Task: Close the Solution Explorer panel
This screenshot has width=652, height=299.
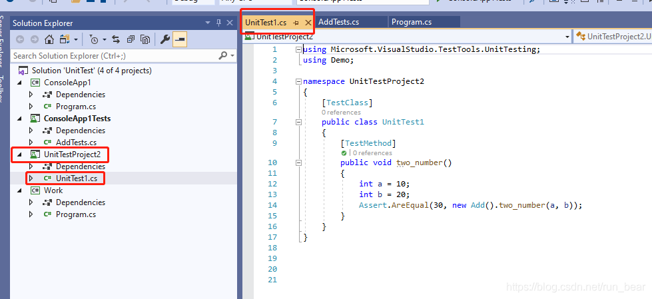Action: click(230, 23)
